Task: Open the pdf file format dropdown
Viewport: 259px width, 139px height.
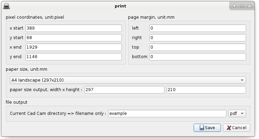Action: click(237, 114)
